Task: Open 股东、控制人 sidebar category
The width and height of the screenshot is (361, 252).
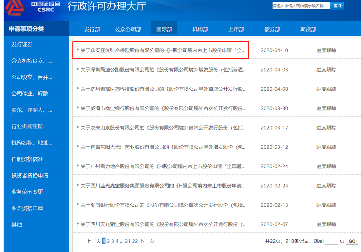Action: pyautogui.click(x=32, y=110)
